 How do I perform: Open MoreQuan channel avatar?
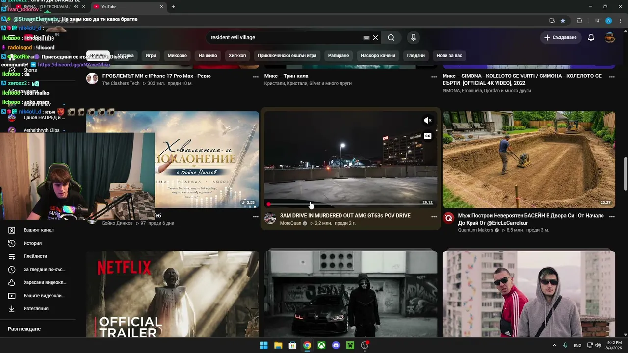pyautogui.click(x=270, y=219)
